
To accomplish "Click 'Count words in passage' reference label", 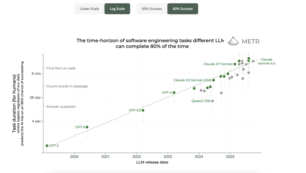I will pos(67,86).
